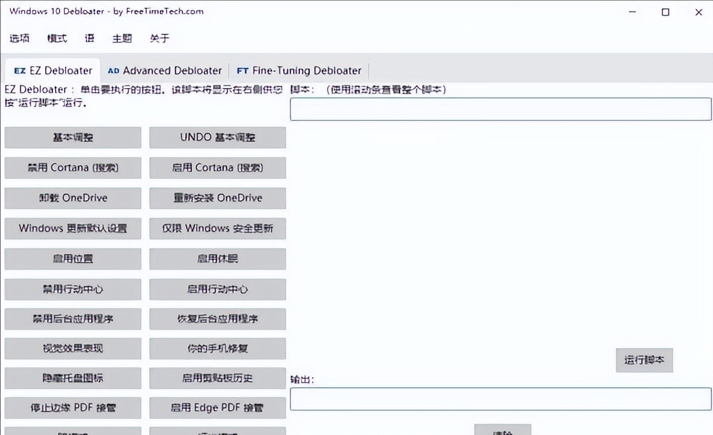Viewport: 713px width, 435px height.
Task: Enable clipboard history with 启用剪贴板历史
Action: click(x=217, y=378)
